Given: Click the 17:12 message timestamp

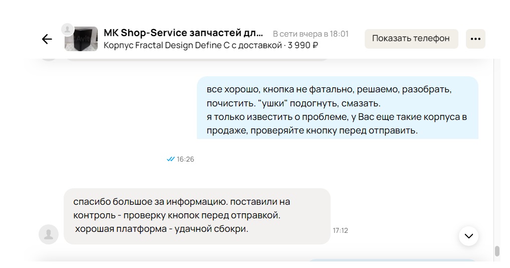Looking at the screenshot, I should (x=340, y=230).
